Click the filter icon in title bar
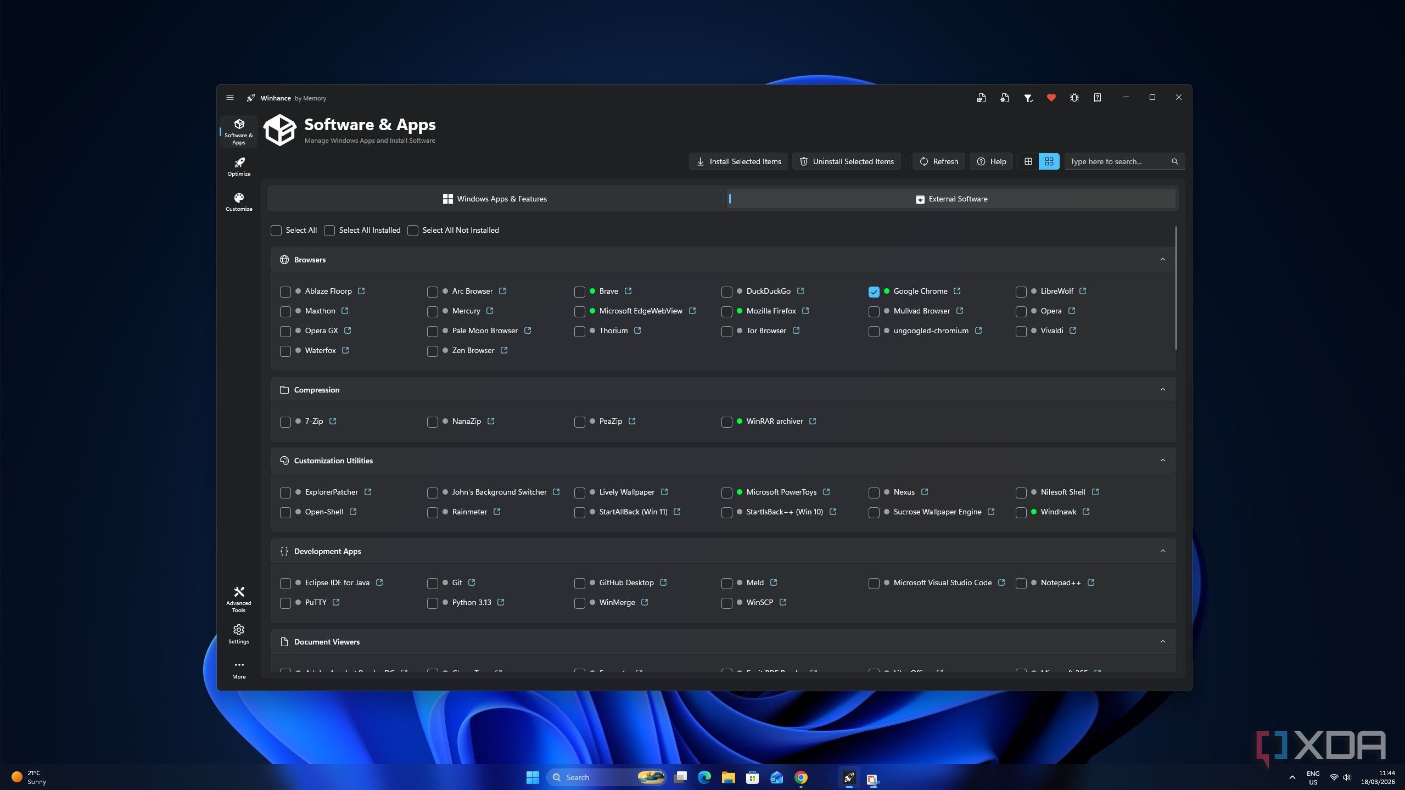The width and height of the screenshot is (1405, 790). (x=1028, y=98)
